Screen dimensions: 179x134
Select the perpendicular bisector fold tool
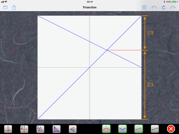pyautogui.click(x=24, y=129)
